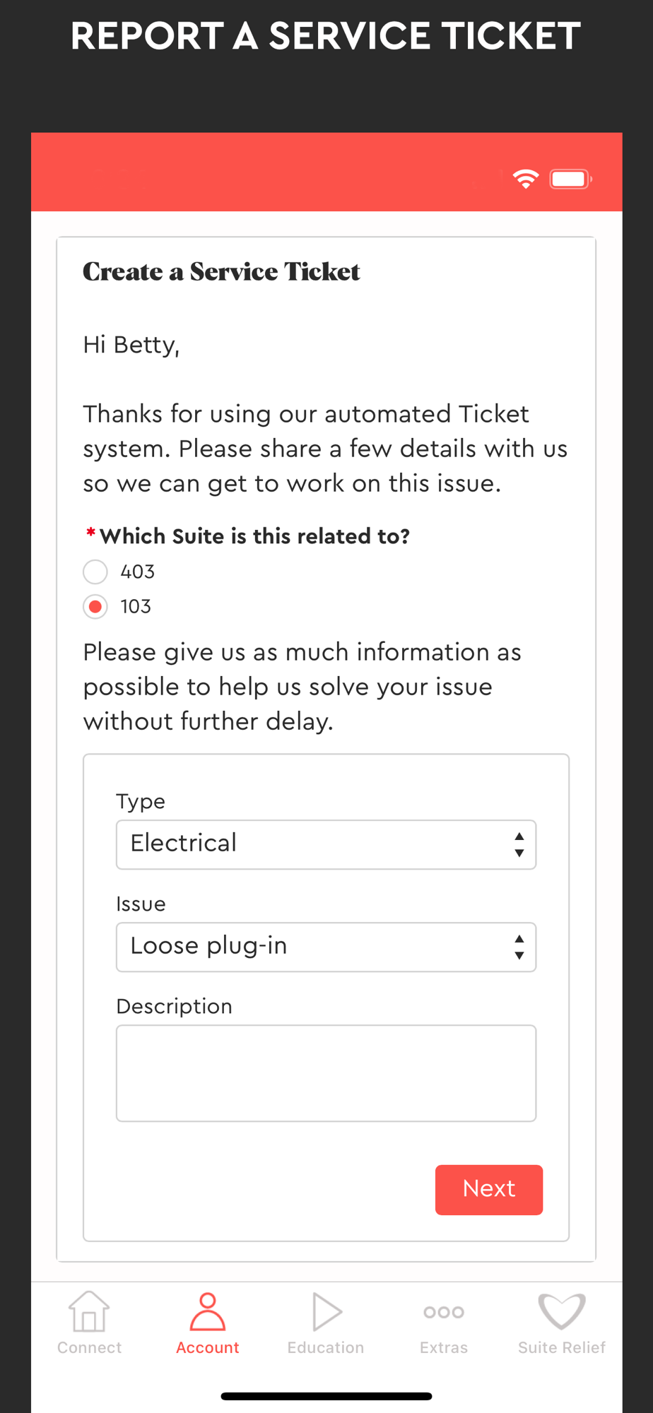Image resolution: width=653 pixels, height=1413 pixels.
Task: Click into the Description text box
Action: (326, 1072)
